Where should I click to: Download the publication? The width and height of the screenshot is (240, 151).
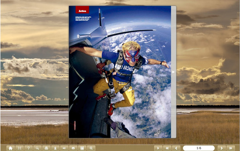click(x=55, y=148)
